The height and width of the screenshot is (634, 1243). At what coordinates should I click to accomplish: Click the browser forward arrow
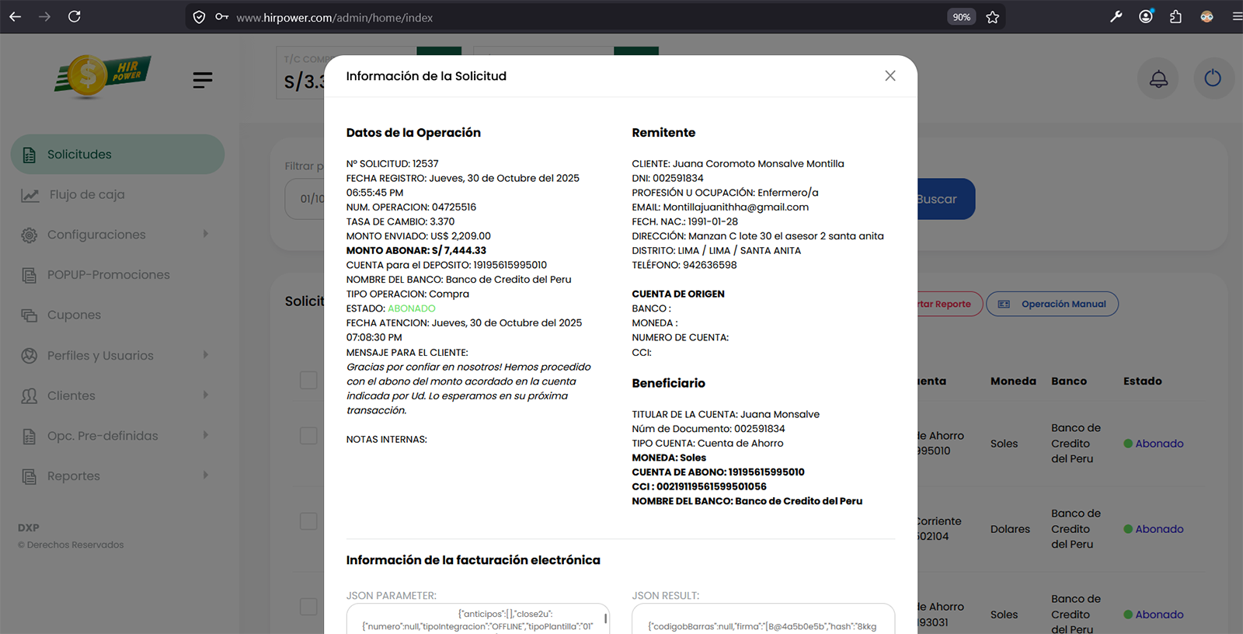tap(44, 16)
